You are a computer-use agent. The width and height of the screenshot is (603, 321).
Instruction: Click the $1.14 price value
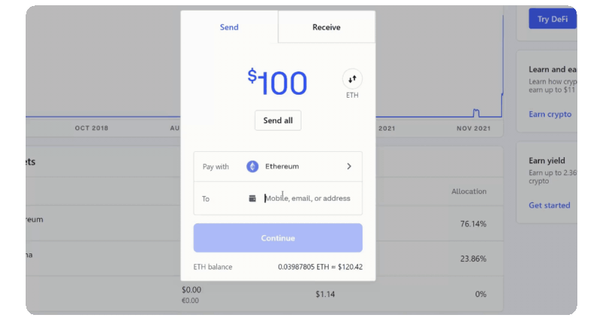pyautogui.click(x=325, y=294)
